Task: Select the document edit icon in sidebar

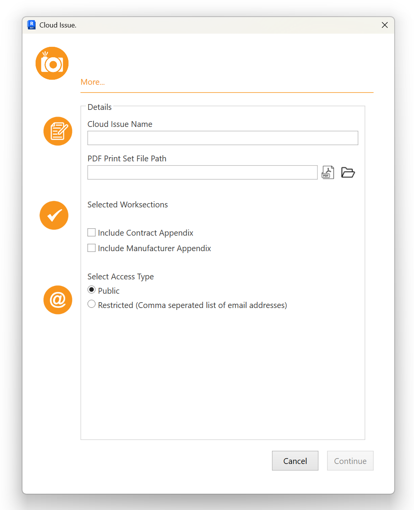Action: pyautogui.click(x=58, y=131)
